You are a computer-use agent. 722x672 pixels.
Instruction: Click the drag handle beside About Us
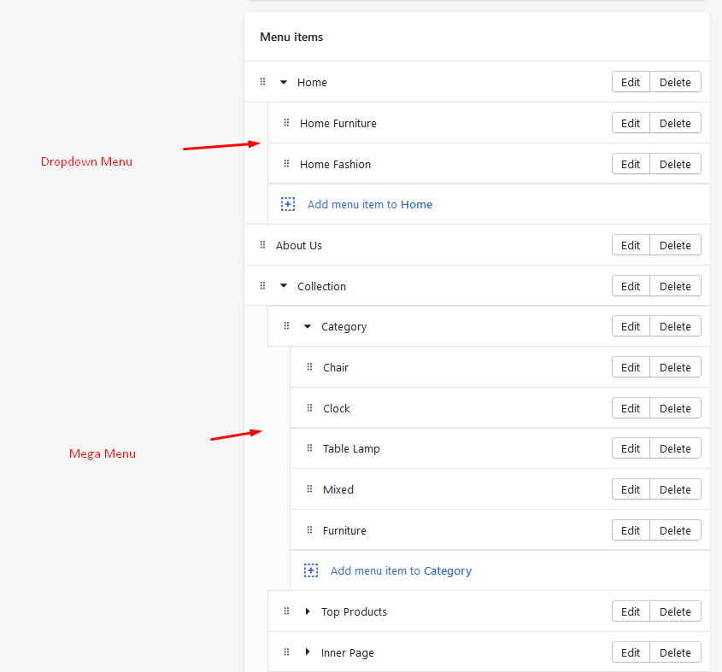(x=262, y=245)
